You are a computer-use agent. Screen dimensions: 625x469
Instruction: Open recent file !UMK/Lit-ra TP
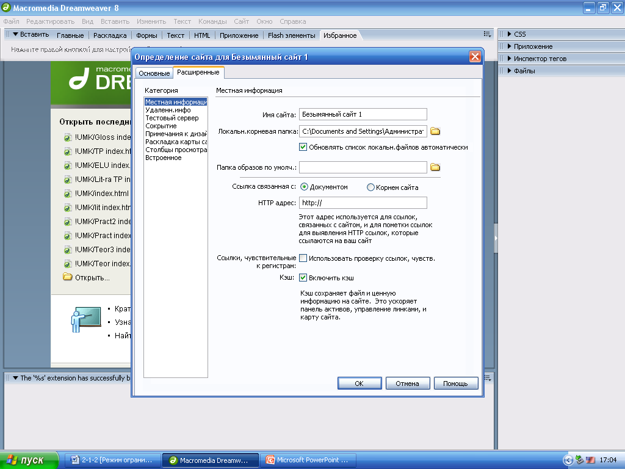coord(97,180)
